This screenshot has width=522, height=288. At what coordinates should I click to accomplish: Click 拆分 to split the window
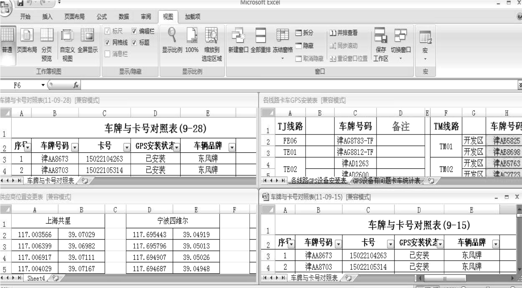coord(304,33)
